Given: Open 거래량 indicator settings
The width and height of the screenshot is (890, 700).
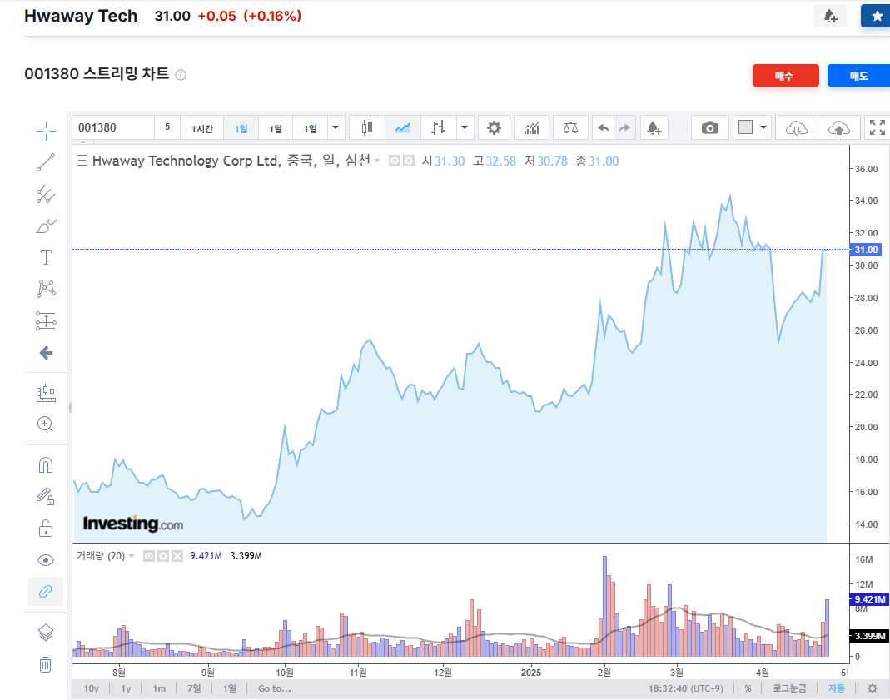Looking at the screenshot, I should pos(163,556).
